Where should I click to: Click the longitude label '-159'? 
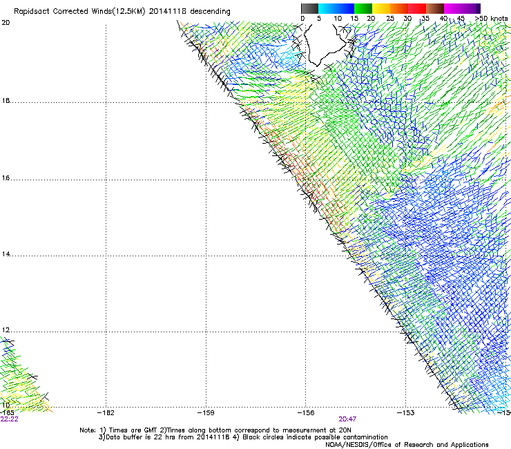[x=206, y=413]
